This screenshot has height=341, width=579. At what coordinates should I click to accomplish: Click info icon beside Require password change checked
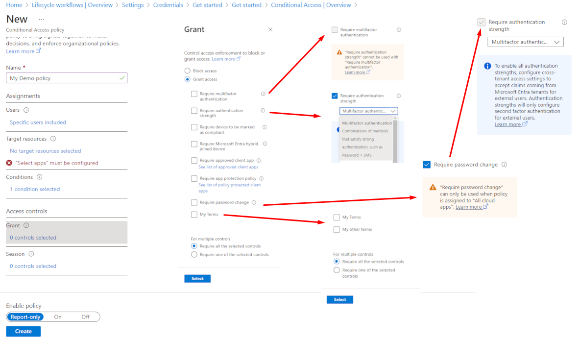point(504,165)
